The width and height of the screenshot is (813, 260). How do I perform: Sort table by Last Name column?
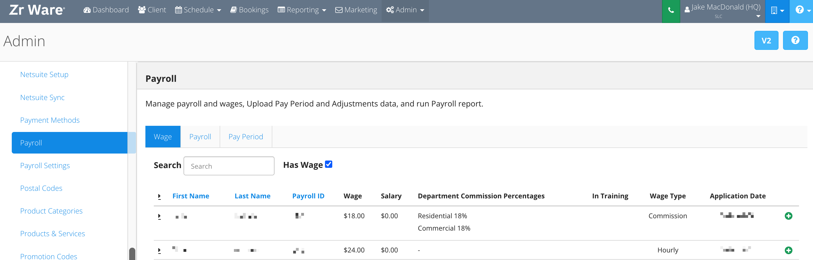click(x=252, y=196)
